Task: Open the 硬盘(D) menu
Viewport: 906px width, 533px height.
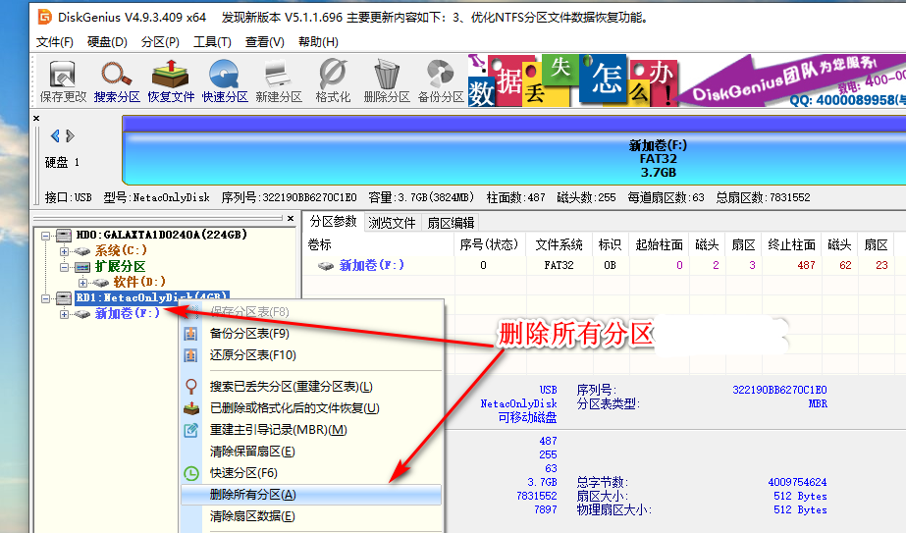Action: point(107,42)
